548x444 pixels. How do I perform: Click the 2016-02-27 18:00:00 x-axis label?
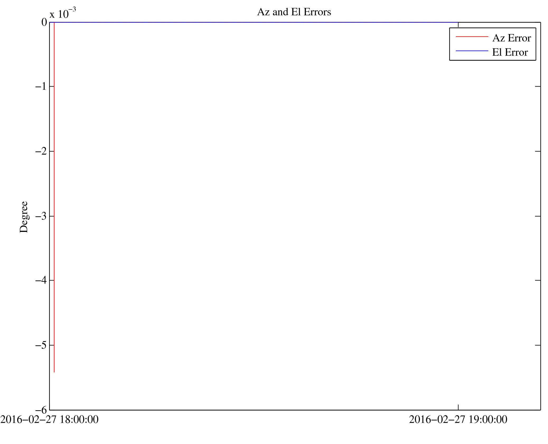(49, 419)
